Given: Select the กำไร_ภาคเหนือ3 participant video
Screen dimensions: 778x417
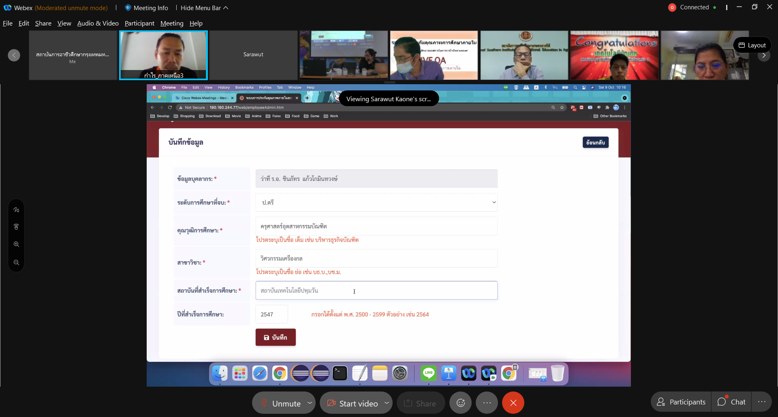Looking at the screenshot, I should tap(164, 55).
